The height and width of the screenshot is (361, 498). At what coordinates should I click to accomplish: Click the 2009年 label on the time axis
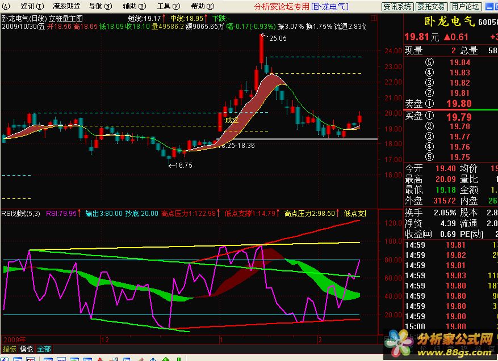[x=15, y=340]
